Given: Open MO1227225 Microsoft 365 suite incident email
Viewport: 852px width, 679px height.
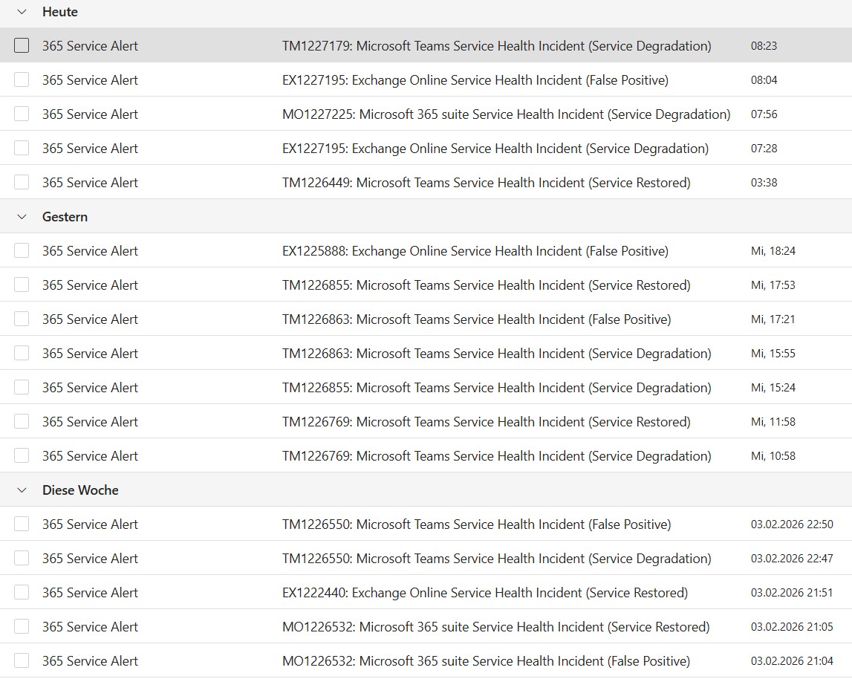Looking at the screenshot, I should (x=506, y=114).
